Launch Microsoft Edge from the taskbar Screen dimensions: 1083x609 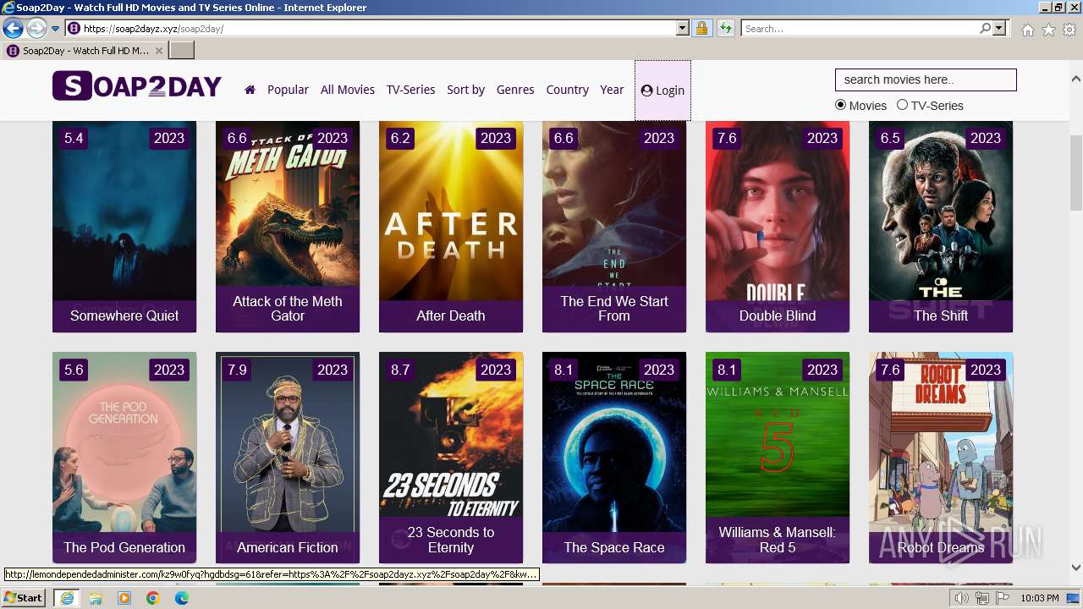coord(181,598)
